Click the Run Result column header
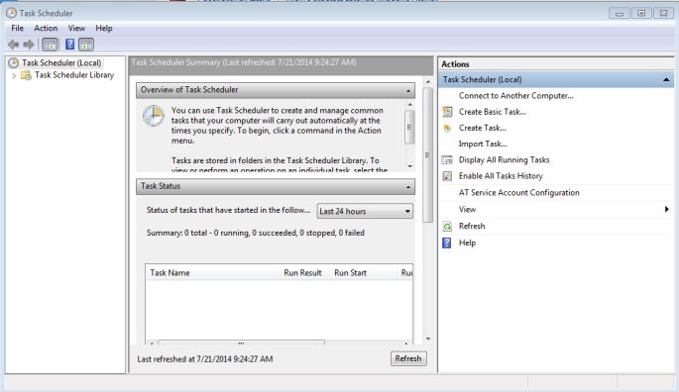Image resolution: width=679 pixels, height=392 pixels. [302, 273]
